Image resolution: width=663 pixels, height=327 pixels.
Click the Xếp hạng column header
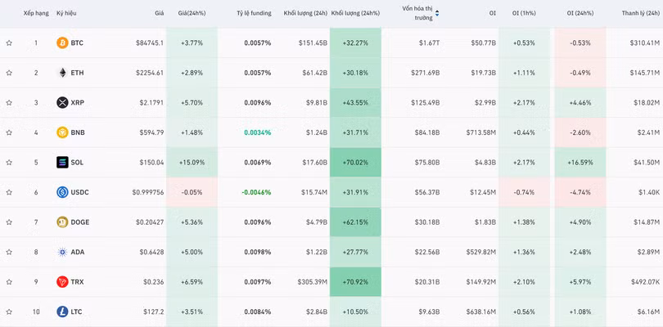click(x=35, y=13)
